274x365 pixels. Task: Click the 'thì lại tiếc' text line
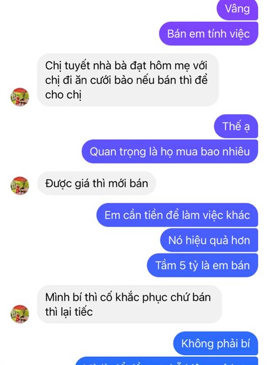click(x=69, y=312)
